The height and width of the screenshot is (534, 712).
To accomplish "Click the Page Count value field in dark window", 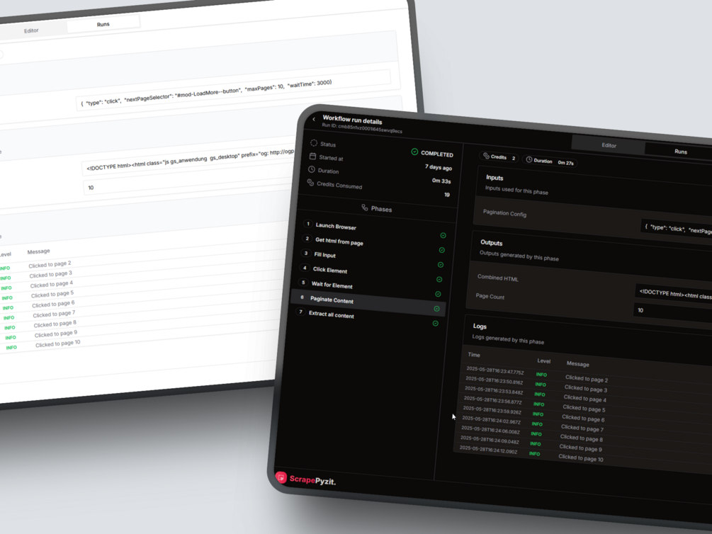I will [673, 312].
